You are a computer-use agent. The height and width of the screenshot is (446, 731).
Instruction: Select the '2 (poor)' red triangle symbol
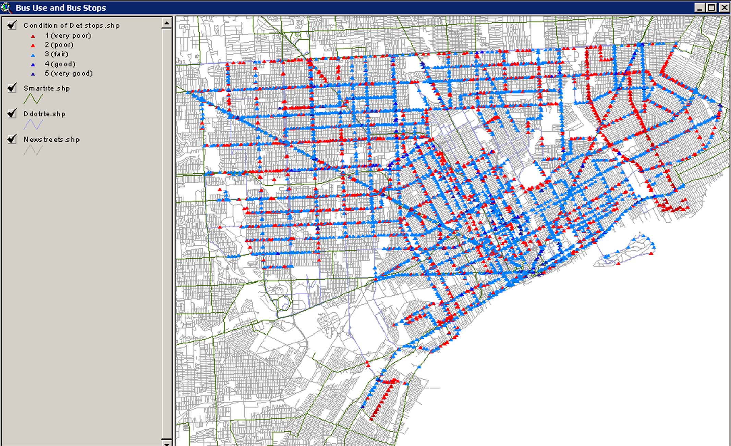coord(33,45)
